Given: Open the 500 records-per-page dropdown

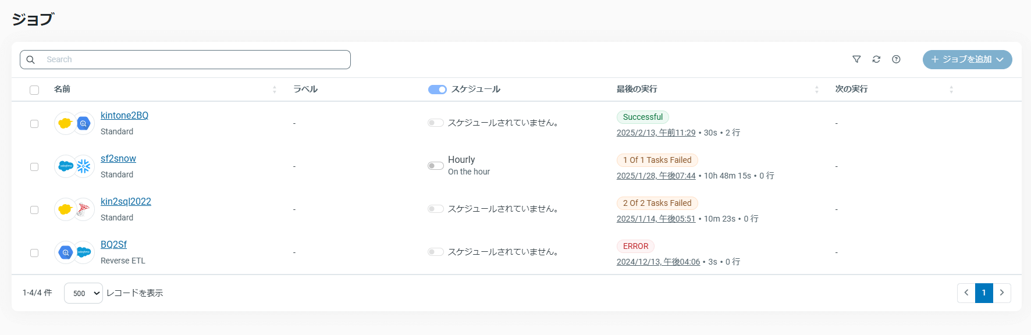Looking at the screenshot, I should [x=83, y=293].
